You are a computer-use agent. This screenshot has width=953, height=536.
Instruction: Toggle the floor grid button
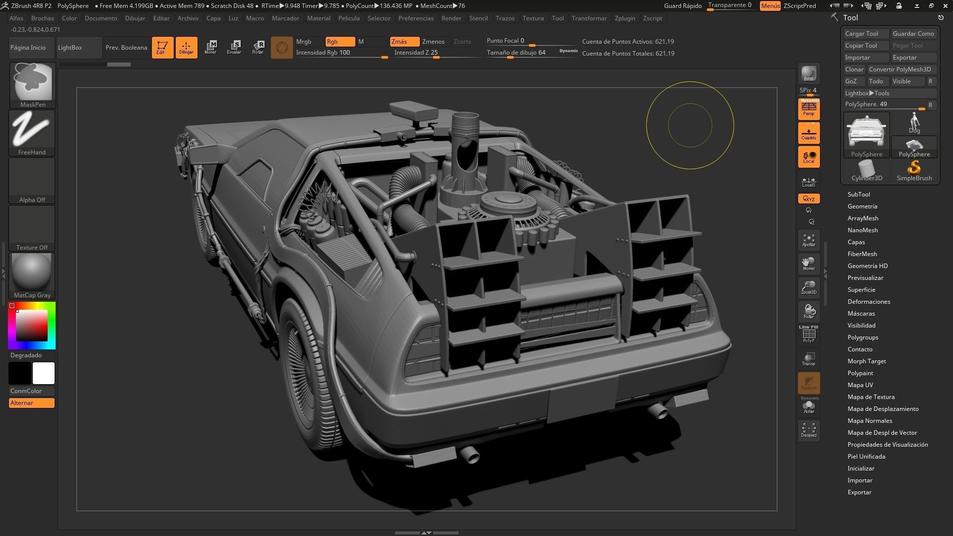click(x=809, y=133)
